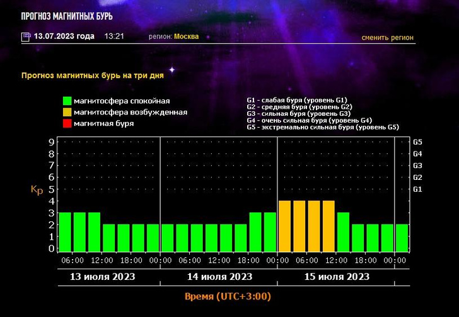Click the G5 label on the right axis
Image resolution: width=459 pixels, height=317 pixels.
[x=418, y=142]
